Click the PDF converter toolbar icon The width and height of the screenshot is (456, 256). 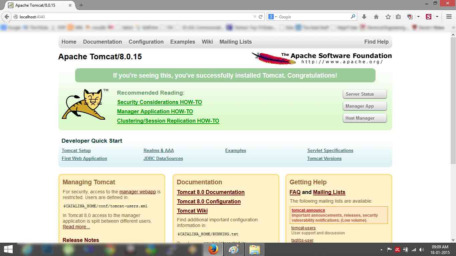[410, 17]
